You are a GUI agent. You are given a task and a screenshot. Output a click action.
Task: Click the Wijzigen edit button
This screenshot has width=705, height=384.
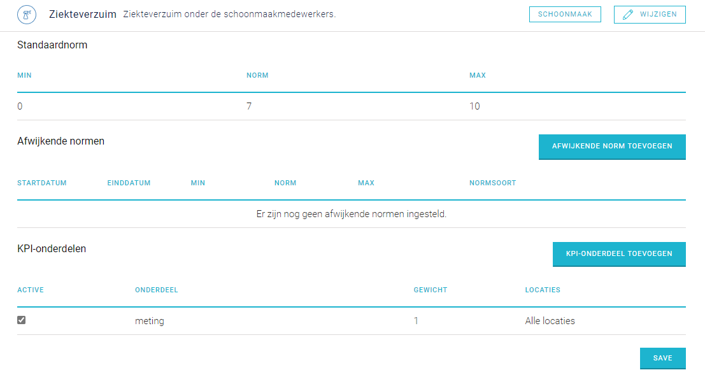pos(650,15)
